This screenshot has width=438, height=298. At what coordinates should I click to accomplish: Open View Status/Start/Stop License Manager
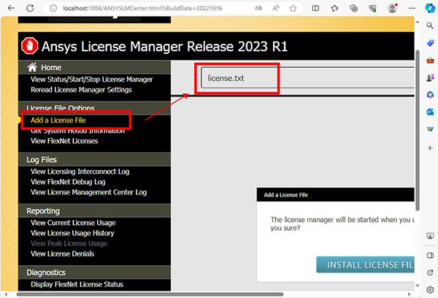click(91, 79)
